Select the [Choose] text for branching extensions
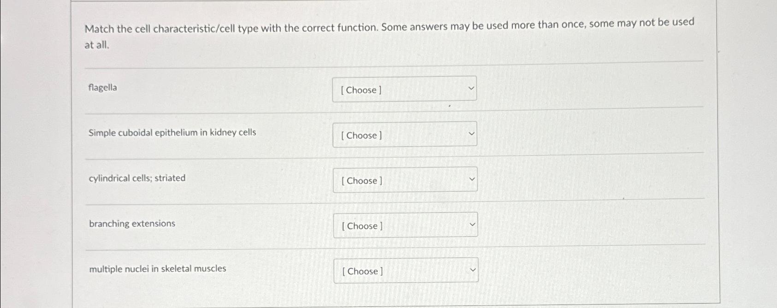This screenshot has width=777, height=308. tap(362, 226)
